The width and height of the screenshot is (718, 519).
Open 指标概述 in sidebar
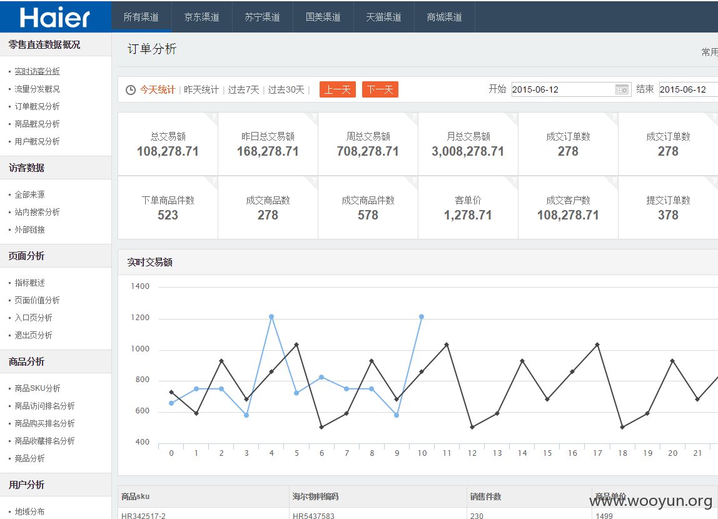point(30,283)
